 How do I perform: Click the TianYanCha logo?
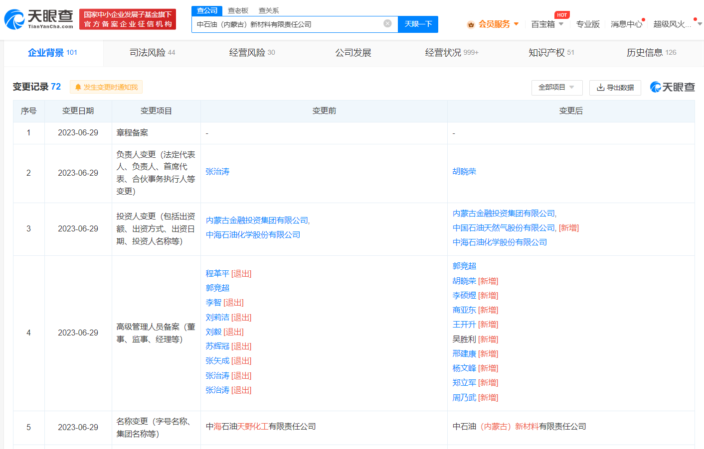point(38,19)
